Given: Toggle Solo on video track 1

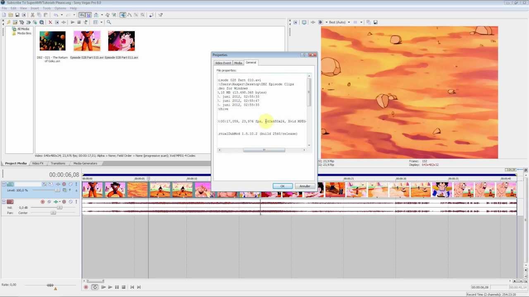Looking at the screenshot, I should pos(76,184).
